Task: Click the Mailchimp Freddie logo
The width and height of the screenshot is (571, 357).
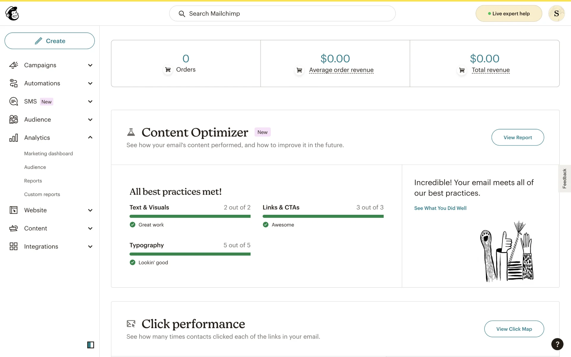Action: (x=12, y=13)
